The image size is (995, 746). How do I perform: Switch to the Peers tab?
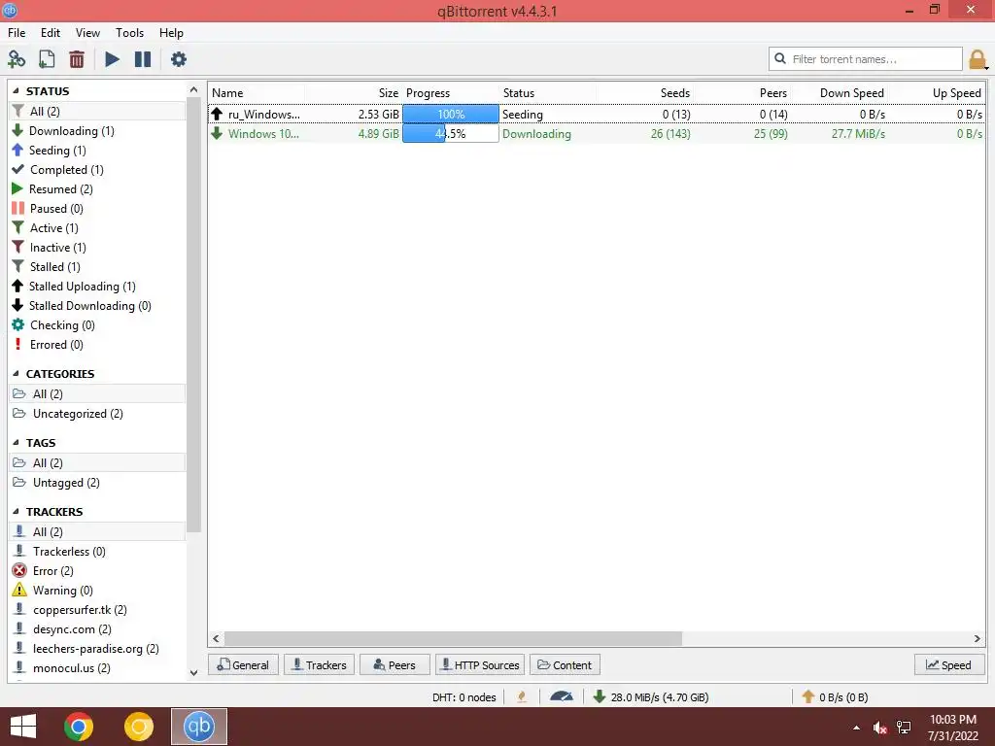(395, 664)
